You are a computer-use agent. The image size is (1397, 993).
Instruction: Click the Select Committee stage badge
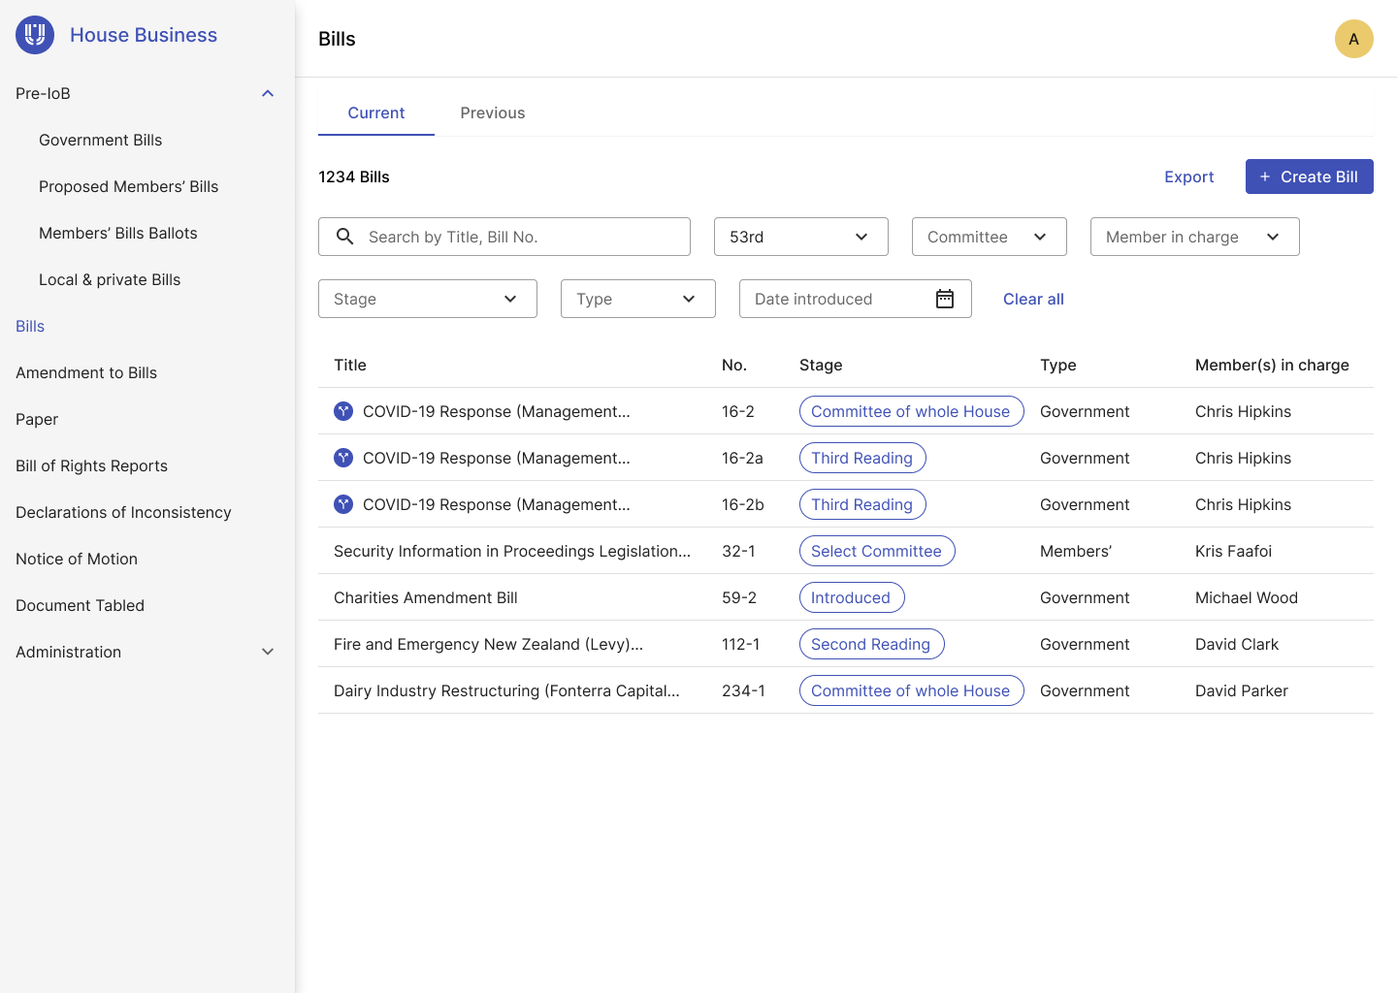point(877,551)
